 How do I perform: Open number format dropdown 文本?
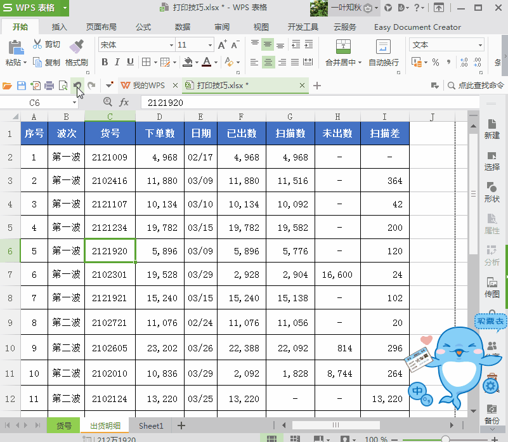click(x=480, y=45)
